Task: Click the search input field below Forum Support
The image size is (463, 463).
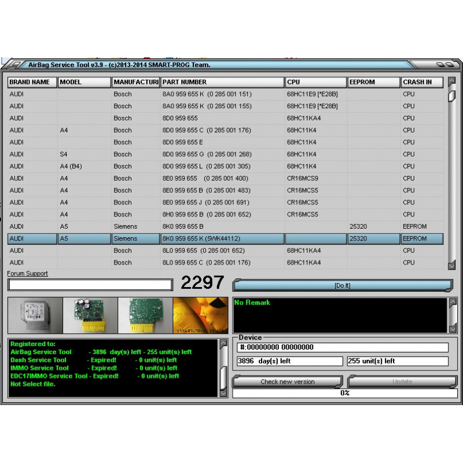Action: (90, 285)
